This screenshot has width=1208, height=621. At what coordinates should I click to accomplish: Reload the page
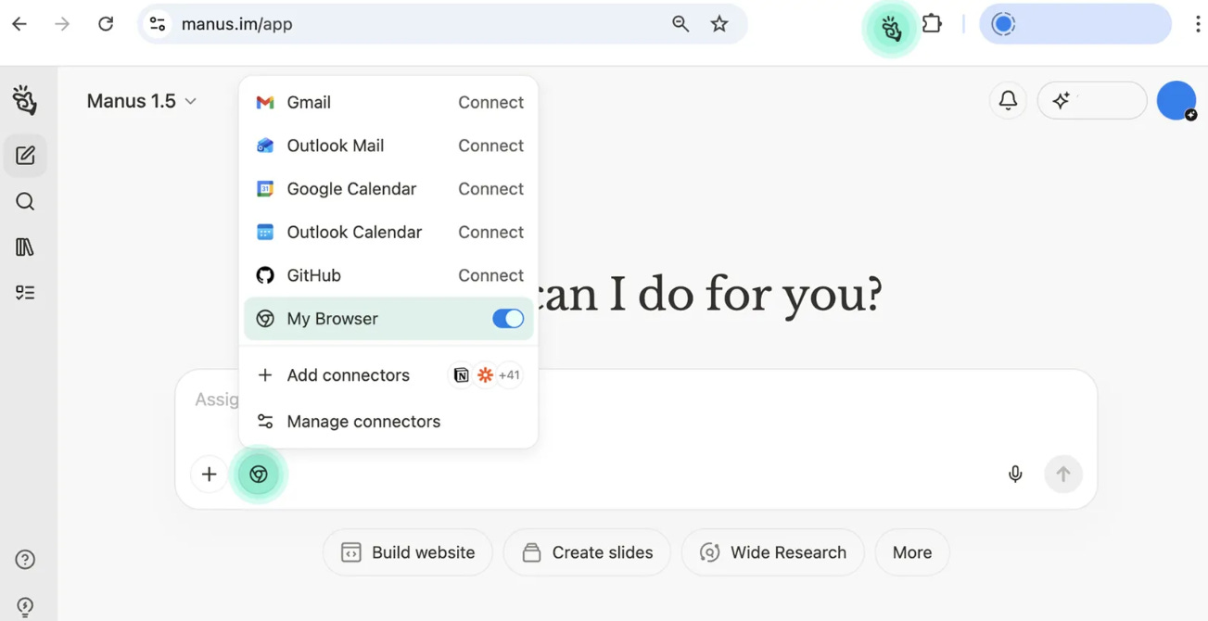pos(106,24)
